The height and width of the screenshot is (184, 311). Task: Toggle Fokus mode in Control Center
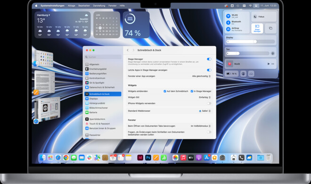(264, 17)
